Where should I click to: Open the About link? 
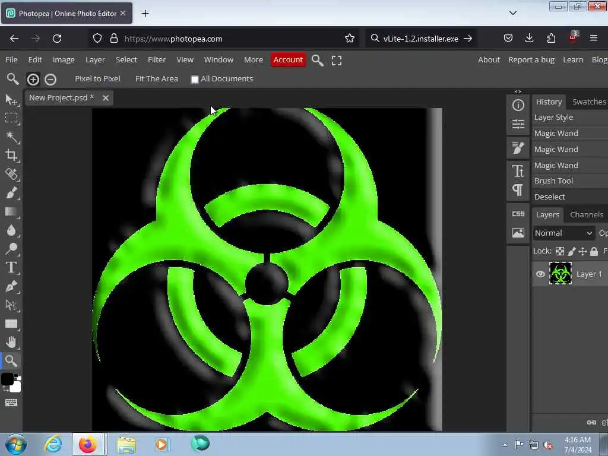click(489, 60)
